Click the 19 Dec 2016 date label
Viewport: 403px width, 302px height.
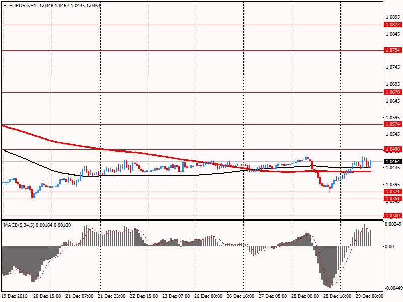pos(14,296)
